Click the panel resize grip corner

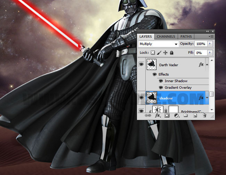212,117
